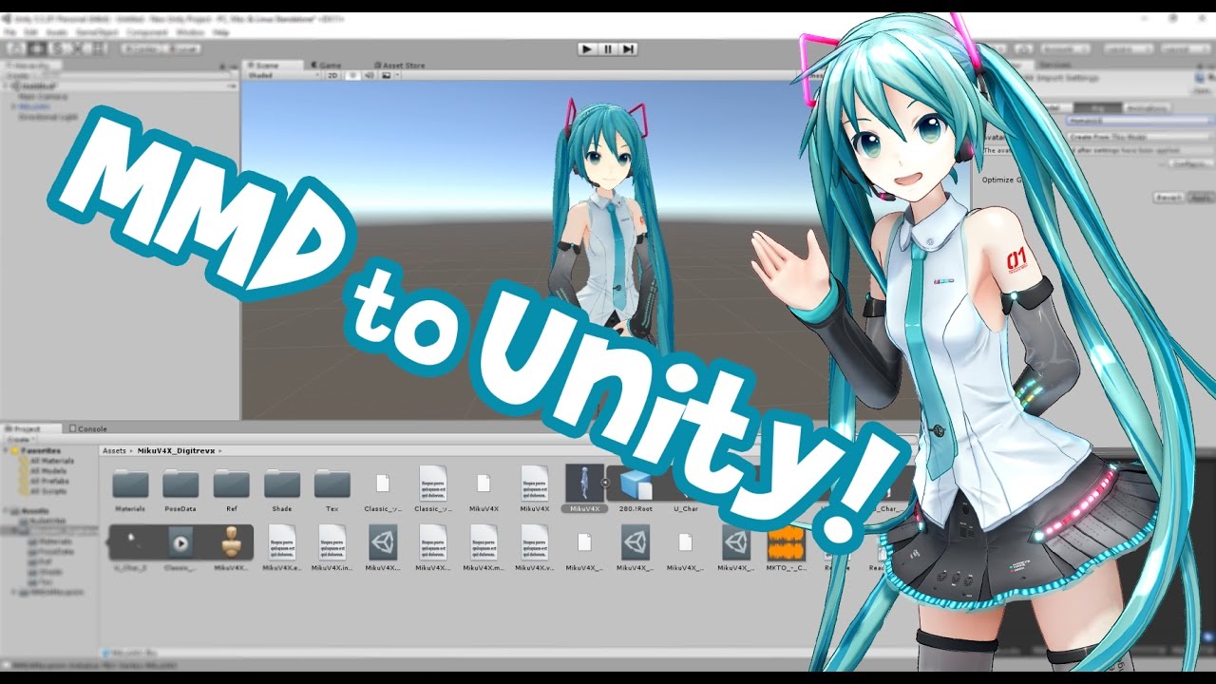Select the Hierarchy panel tab
This screenshot has height=684, width=1216.
click(32, 66)
